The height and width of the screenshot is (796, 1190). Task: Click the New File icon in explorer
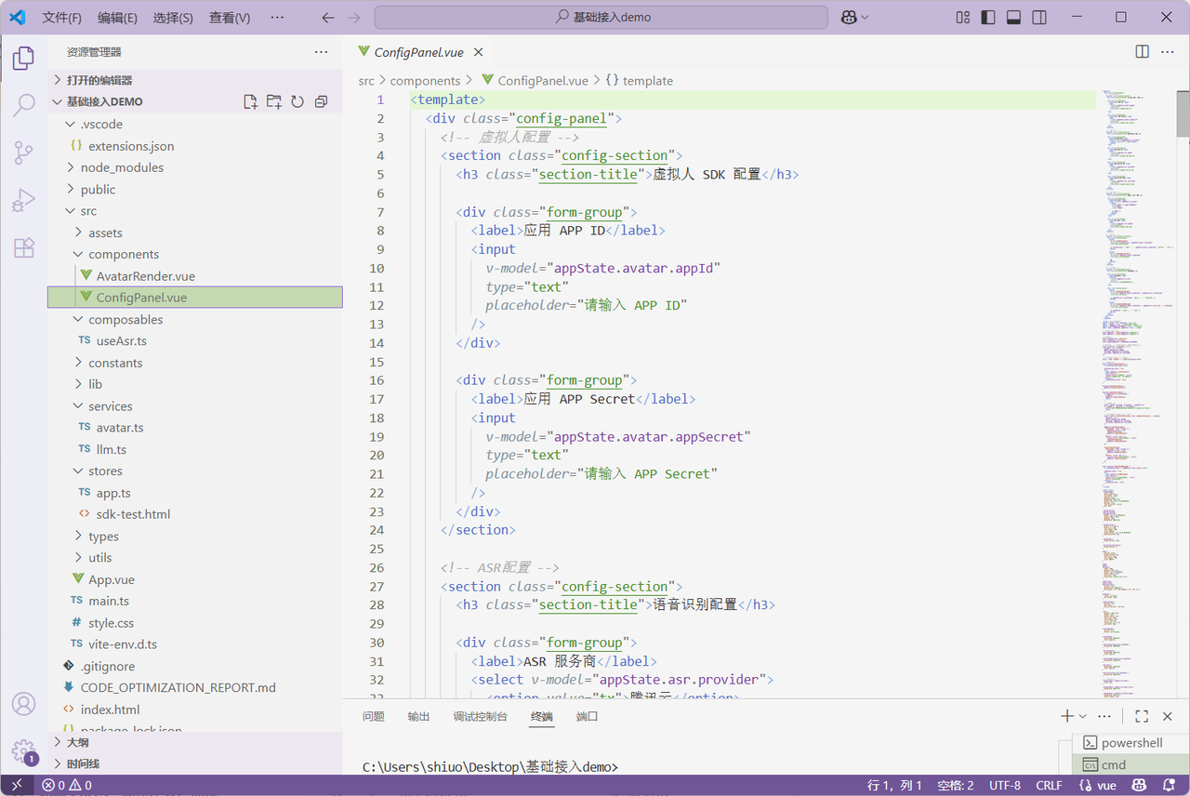pyautogui.click(x=250, y=101)
